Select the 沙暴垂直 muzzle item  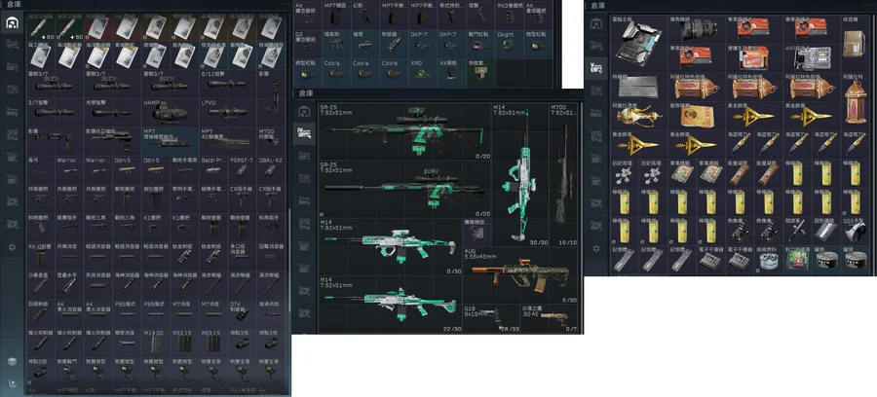point(40,284)
